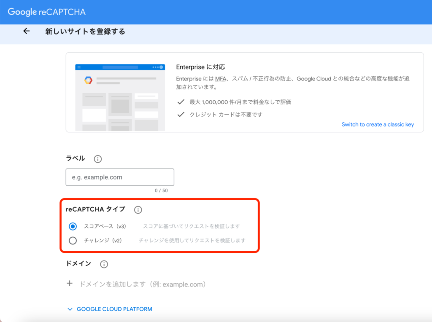The width and height of the screenshot is (432, 322).
Task: Click the クレジット カードは不要です text
Action: (x=226, y=115)
